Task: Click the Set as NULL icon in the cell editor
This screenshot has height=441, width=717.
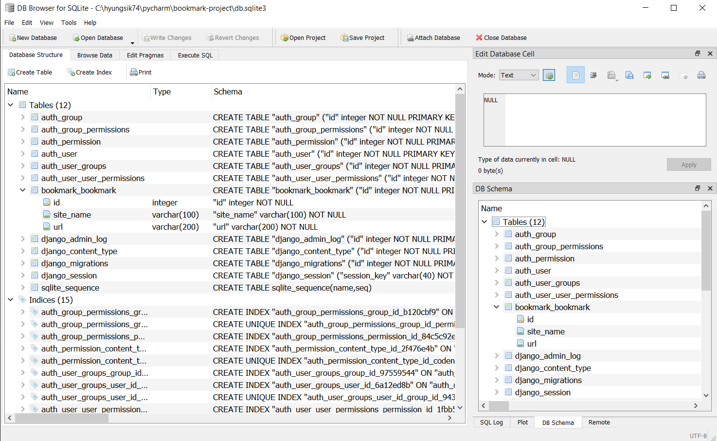Action: (683, 76)
